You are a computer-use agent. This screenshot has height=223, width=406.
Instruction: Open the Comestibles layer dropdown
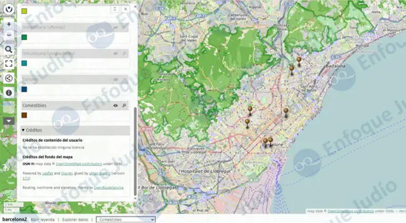point(126,219)
